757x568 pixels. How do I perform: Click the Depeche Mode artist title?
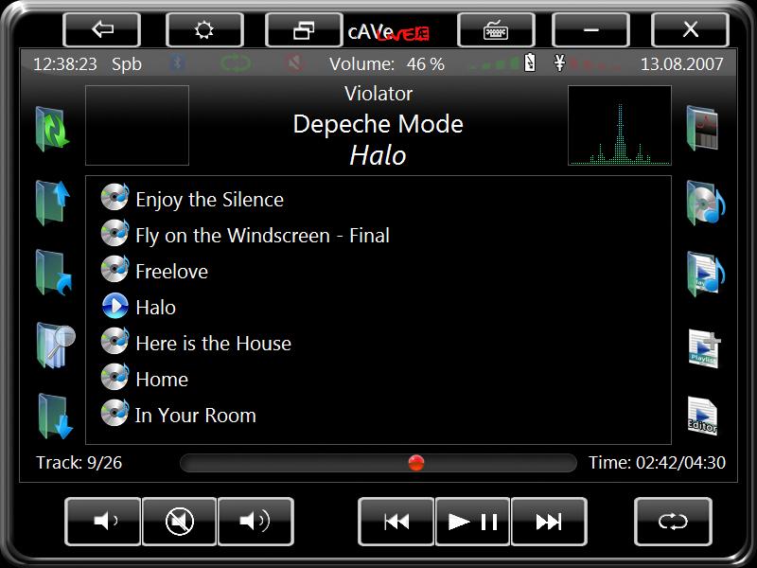point(378,124)
